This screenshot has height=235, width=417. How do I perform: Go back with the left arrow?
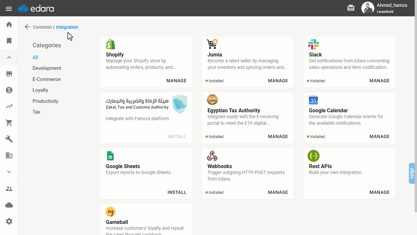click(x=27, y=27)
